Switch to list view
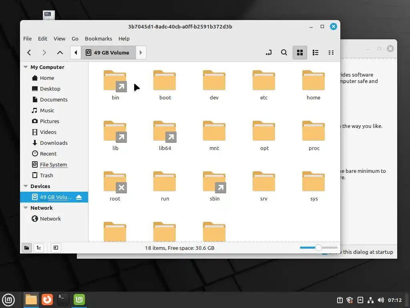 click(x=316, y=53)
